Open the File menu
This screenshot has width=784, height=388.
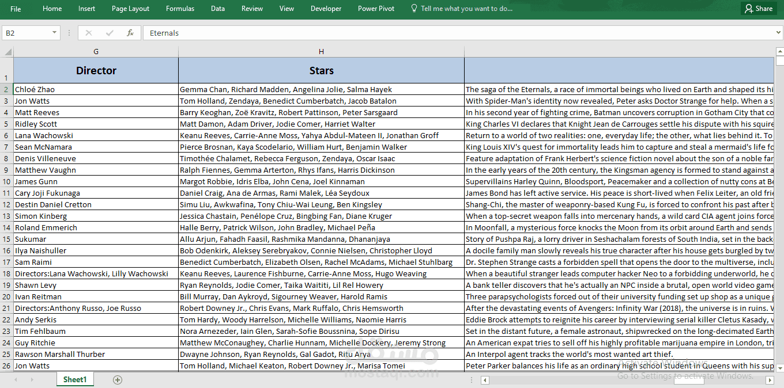tap(16, 9)
